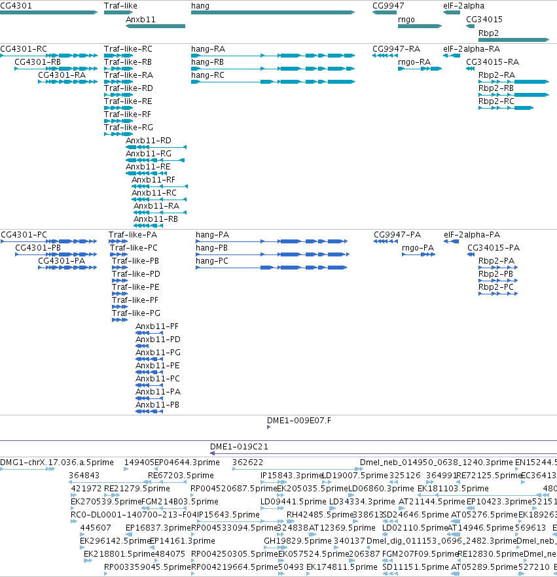The height and width of the screenshot is (577, 557).
Task: Click EST SD11151.5prime label
Action: pos(416,567)
